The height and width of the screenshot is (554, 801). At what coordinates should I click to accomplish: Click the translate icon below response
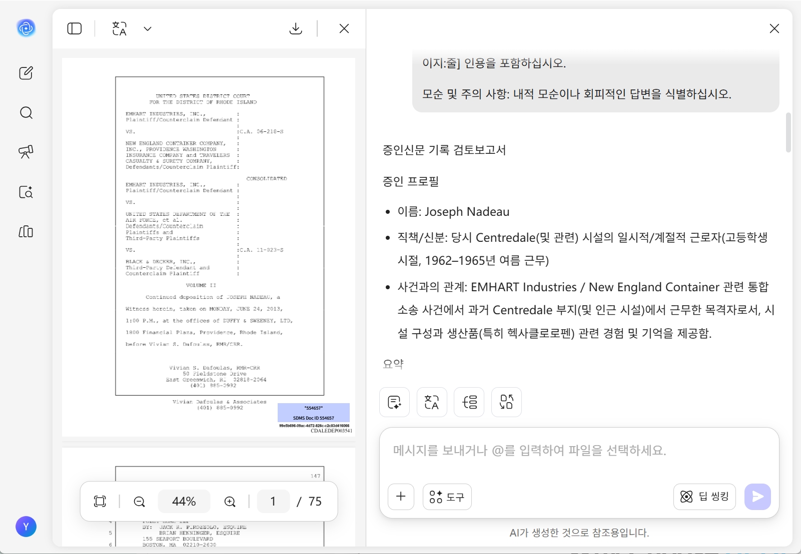(432, 402)
